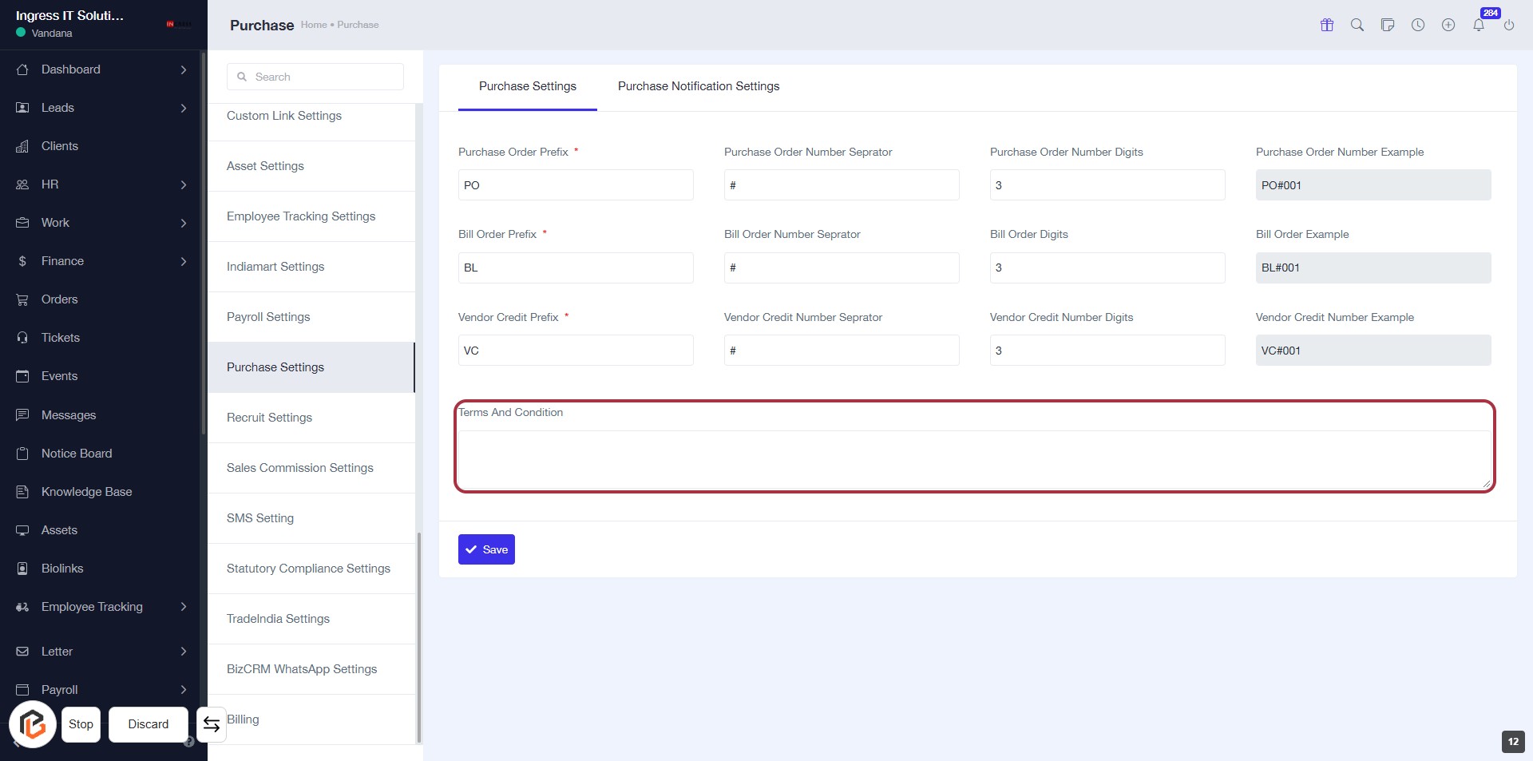Viewport: 1533px width, 761px height.
Task: Open Payroll Settings in settings list
Action: coord(268,317)
